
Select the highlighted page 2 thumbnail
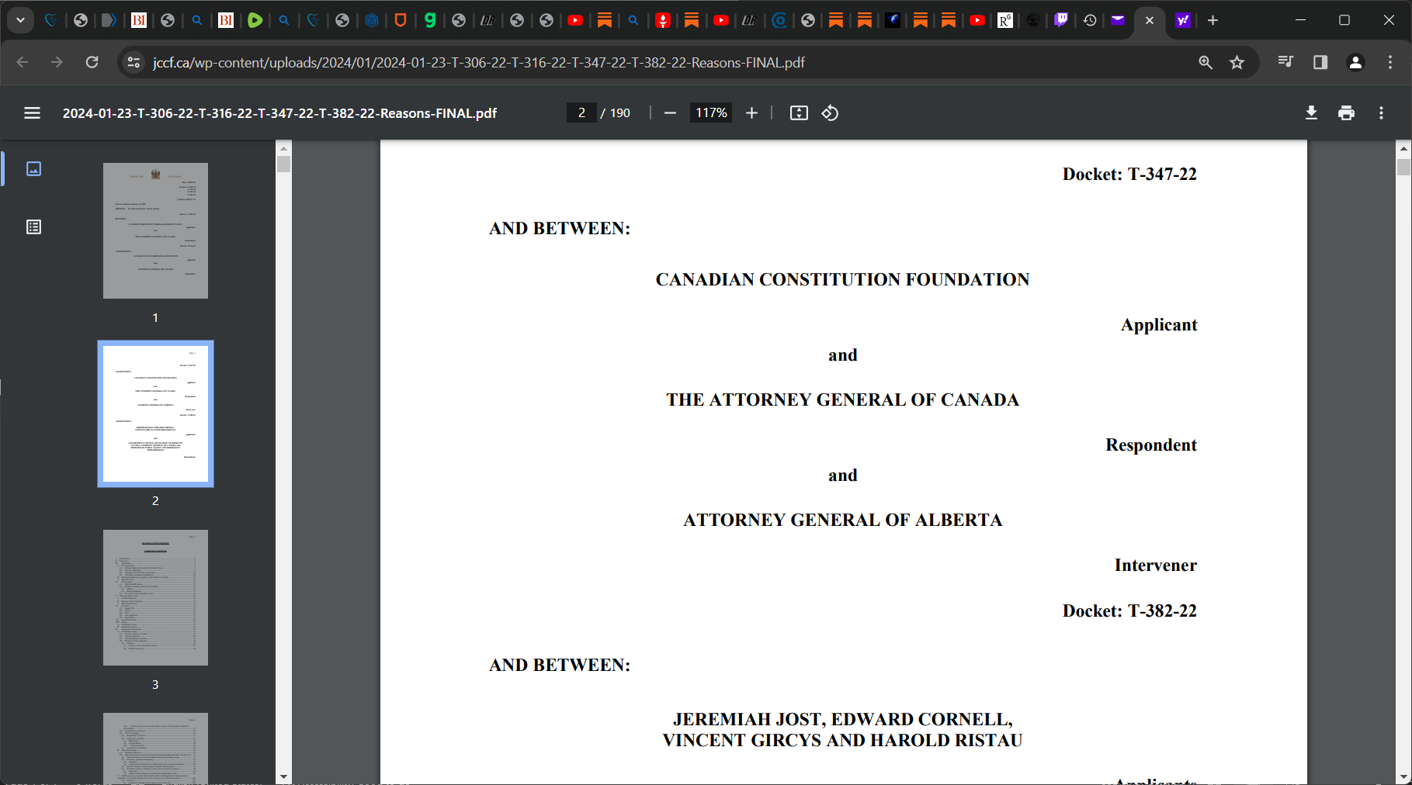point(155,413)
